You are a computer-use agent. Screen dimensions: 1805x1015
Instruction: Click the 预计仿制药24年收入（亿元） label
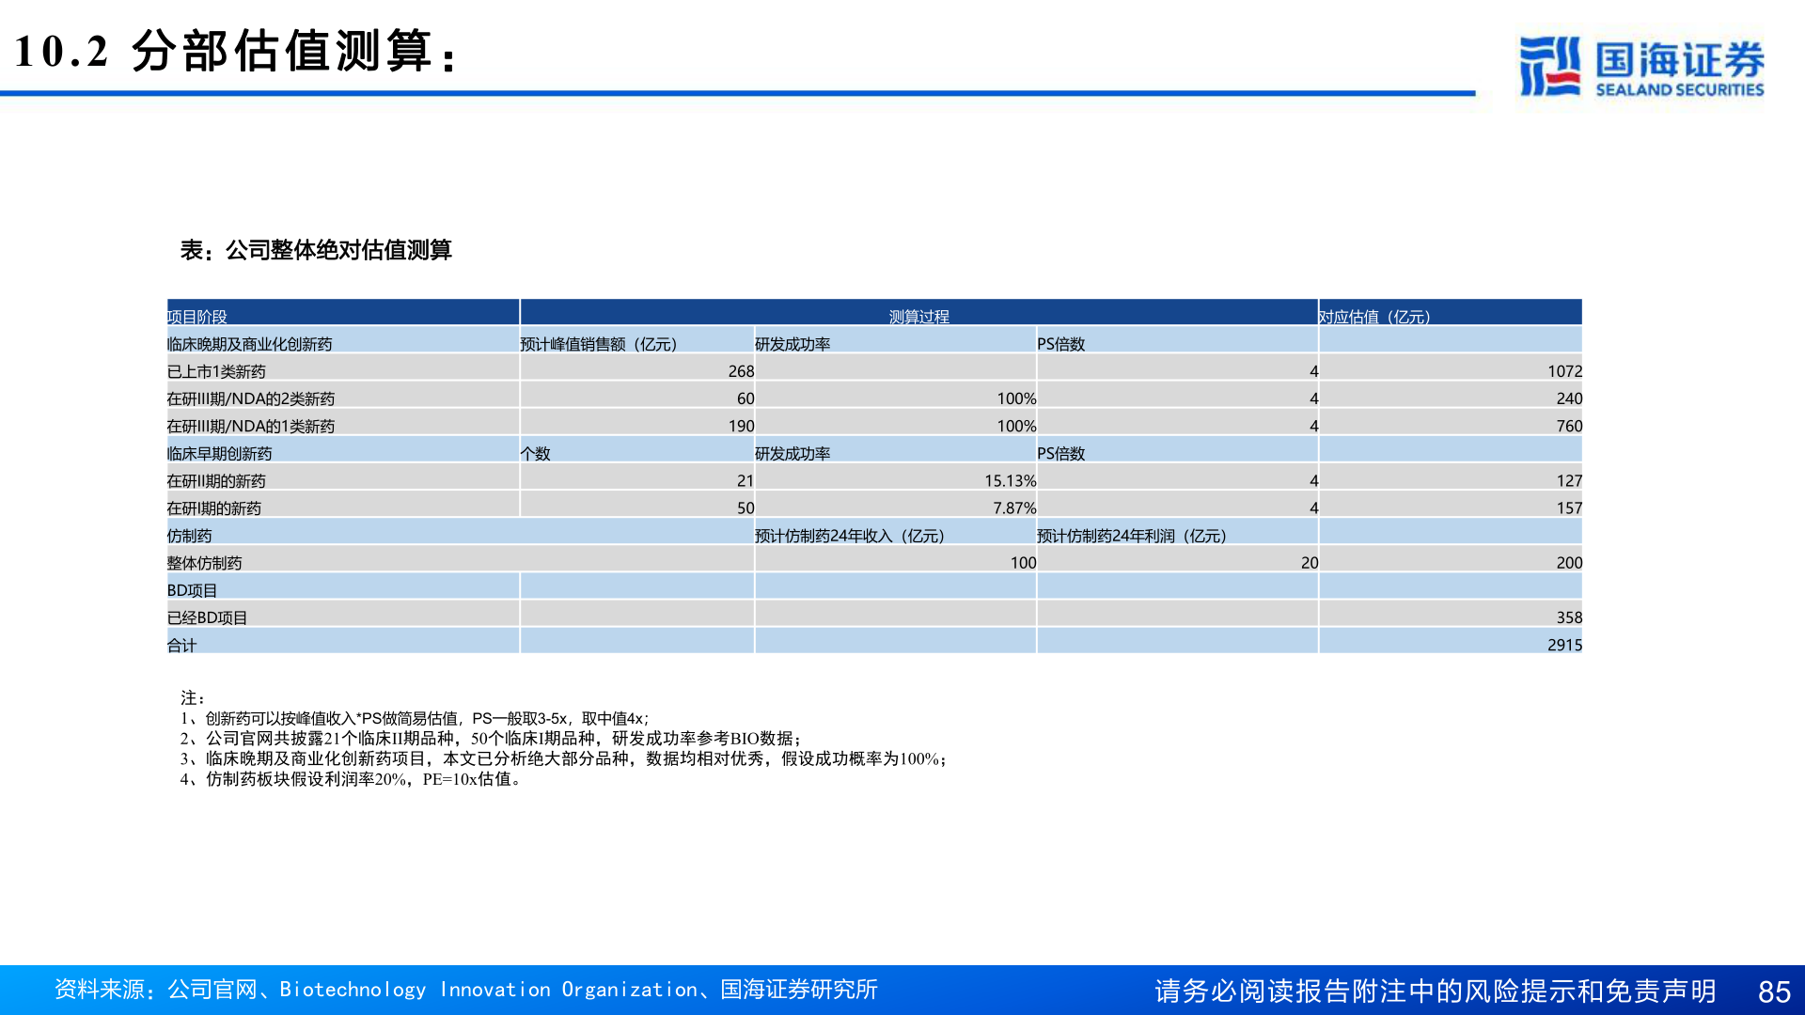[849, 535]
